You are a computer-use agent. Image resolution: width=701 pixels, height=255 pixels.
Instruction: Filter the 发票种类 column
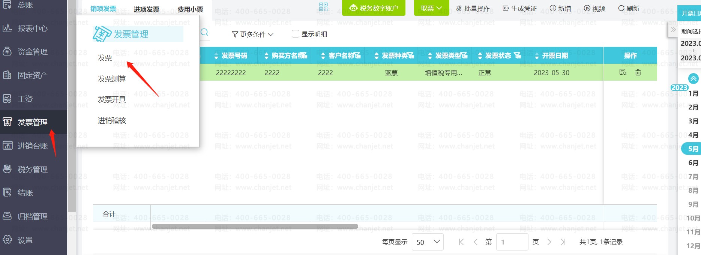[411, 55]
